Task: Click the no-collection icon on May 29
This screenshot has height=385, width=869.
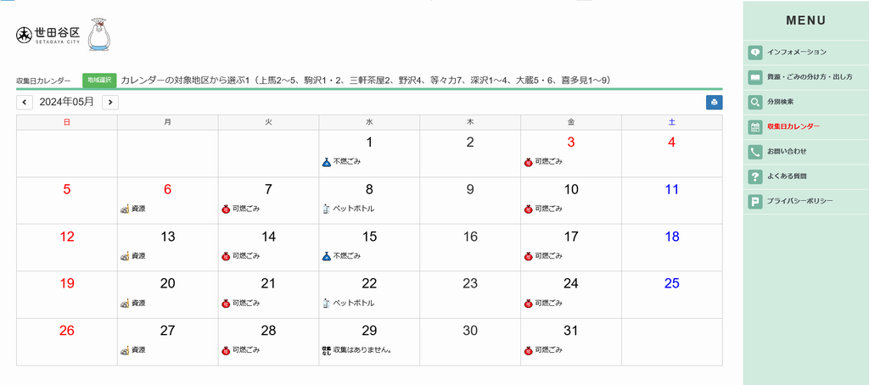Action: (x=326, y=349)
